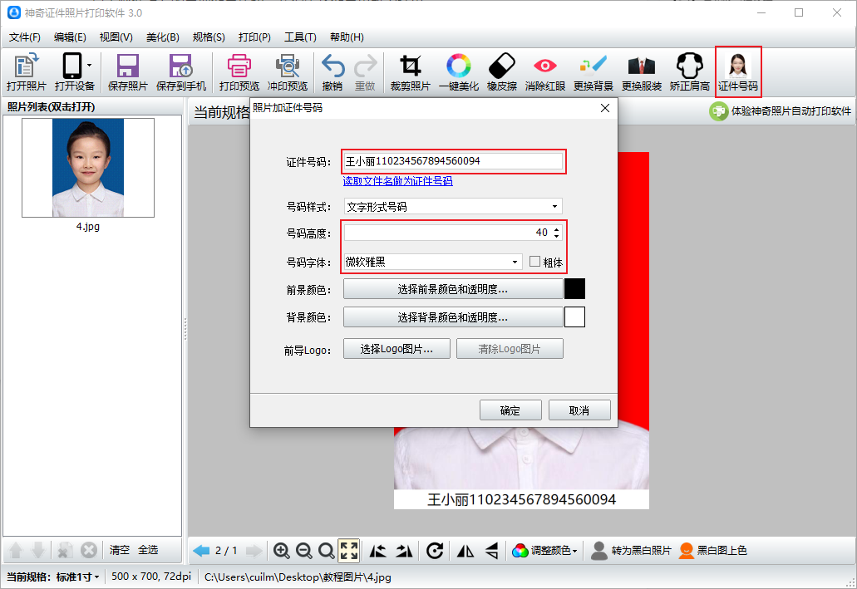Screen dimensions: 857x589
Task: Click the white background color swatch
Action: [x=574, y=317]
